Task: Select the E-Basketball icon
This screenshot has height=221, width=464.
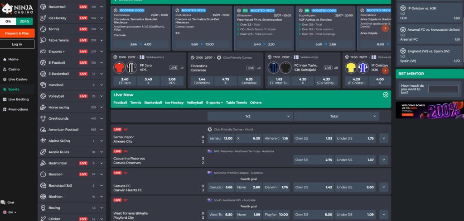Action: 43,74
